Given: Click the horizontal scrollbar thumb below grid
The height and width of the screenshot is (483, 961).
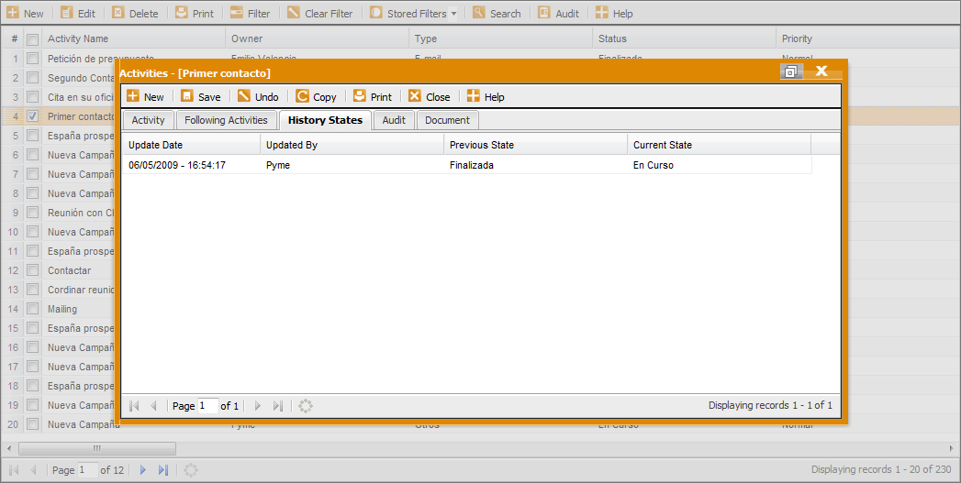Looking at the screenshot, I should (x=96, y=448).
